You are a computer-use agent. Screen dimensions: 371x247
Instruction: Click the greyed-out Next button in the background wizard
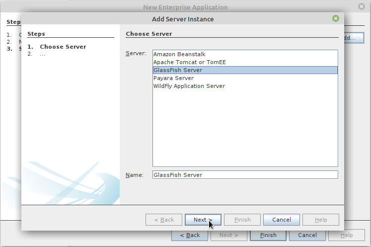pos(229,235)
